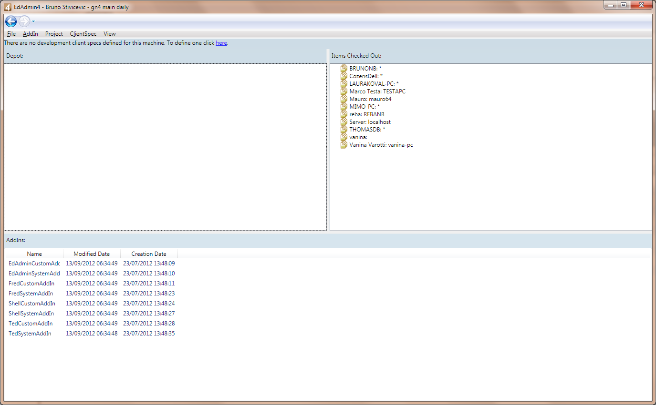Click the folder icon next to THOMASDB
Screen dimensions: 656x405
(344, 130)
